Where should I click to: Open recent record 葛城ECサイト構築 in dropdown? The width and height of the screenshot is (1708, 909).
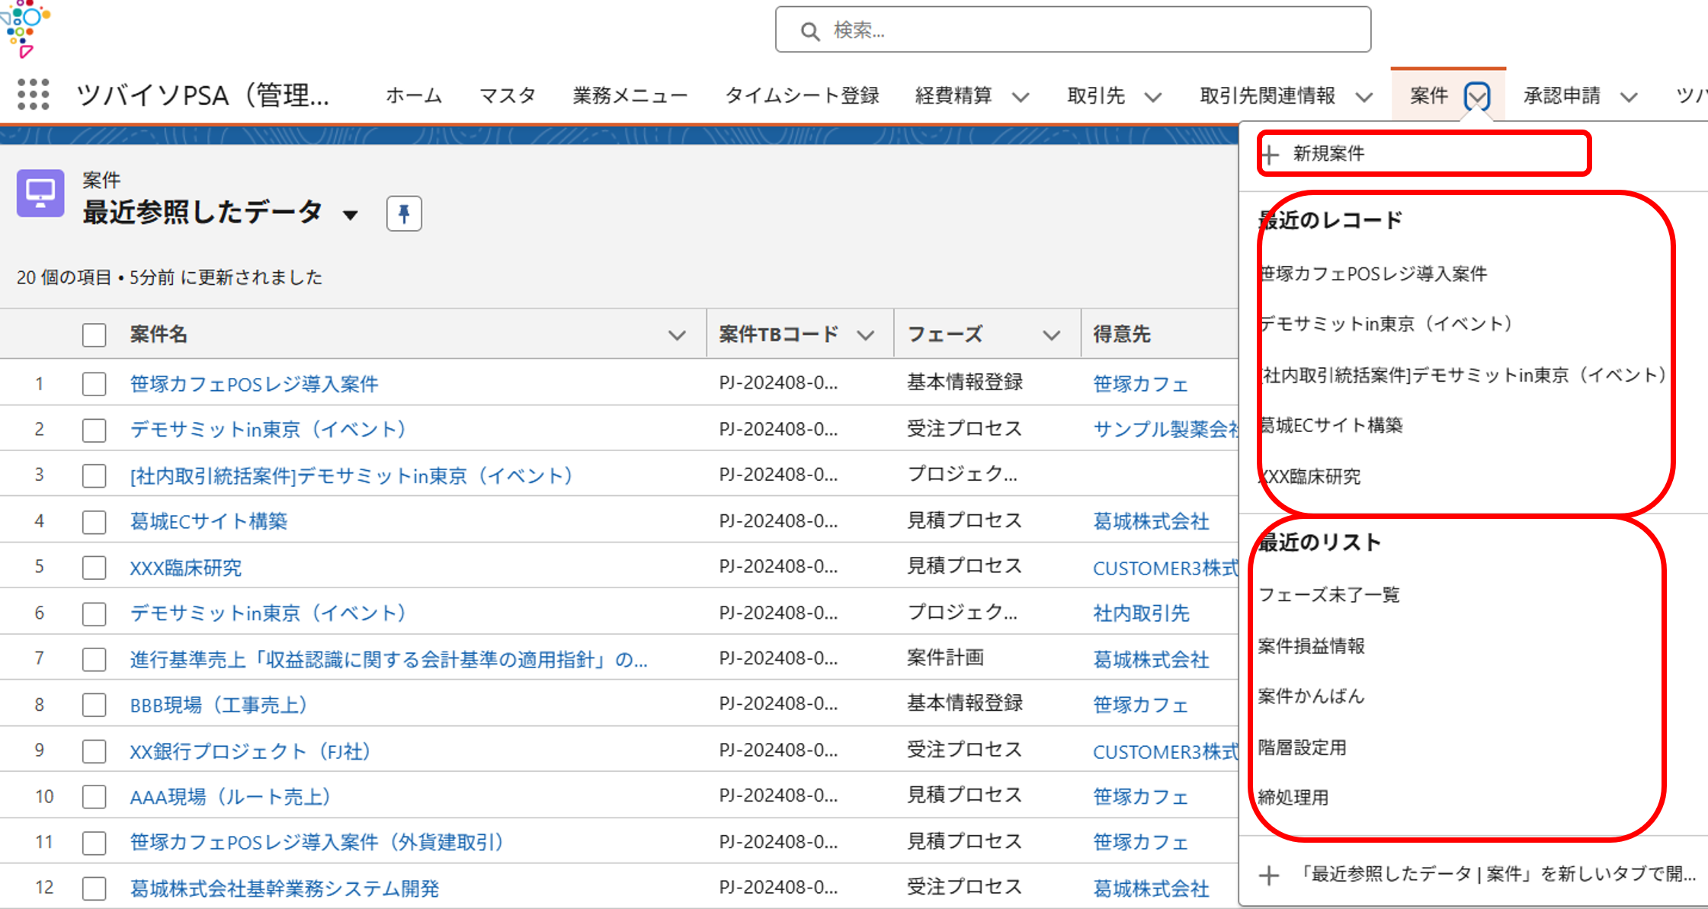tap(1331, 425)
